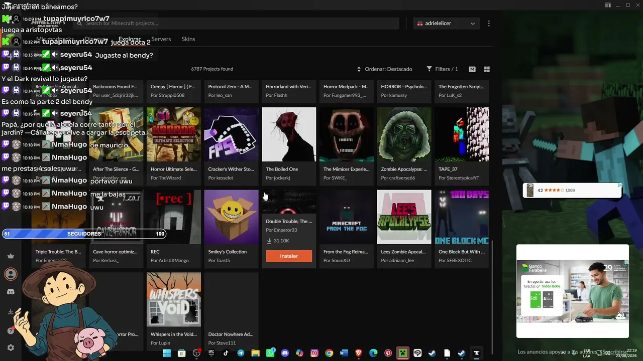Open the 4.2 star rating ad banner

(573, 191)
